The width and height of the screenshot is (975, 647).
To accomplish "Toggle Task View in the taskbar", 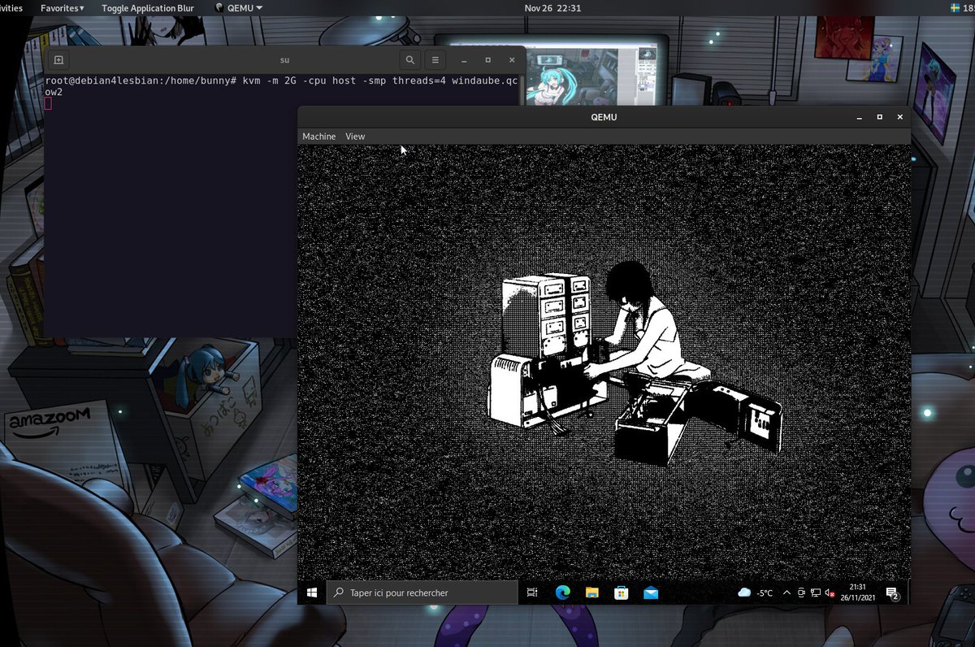I will click(x=532, y=593).
